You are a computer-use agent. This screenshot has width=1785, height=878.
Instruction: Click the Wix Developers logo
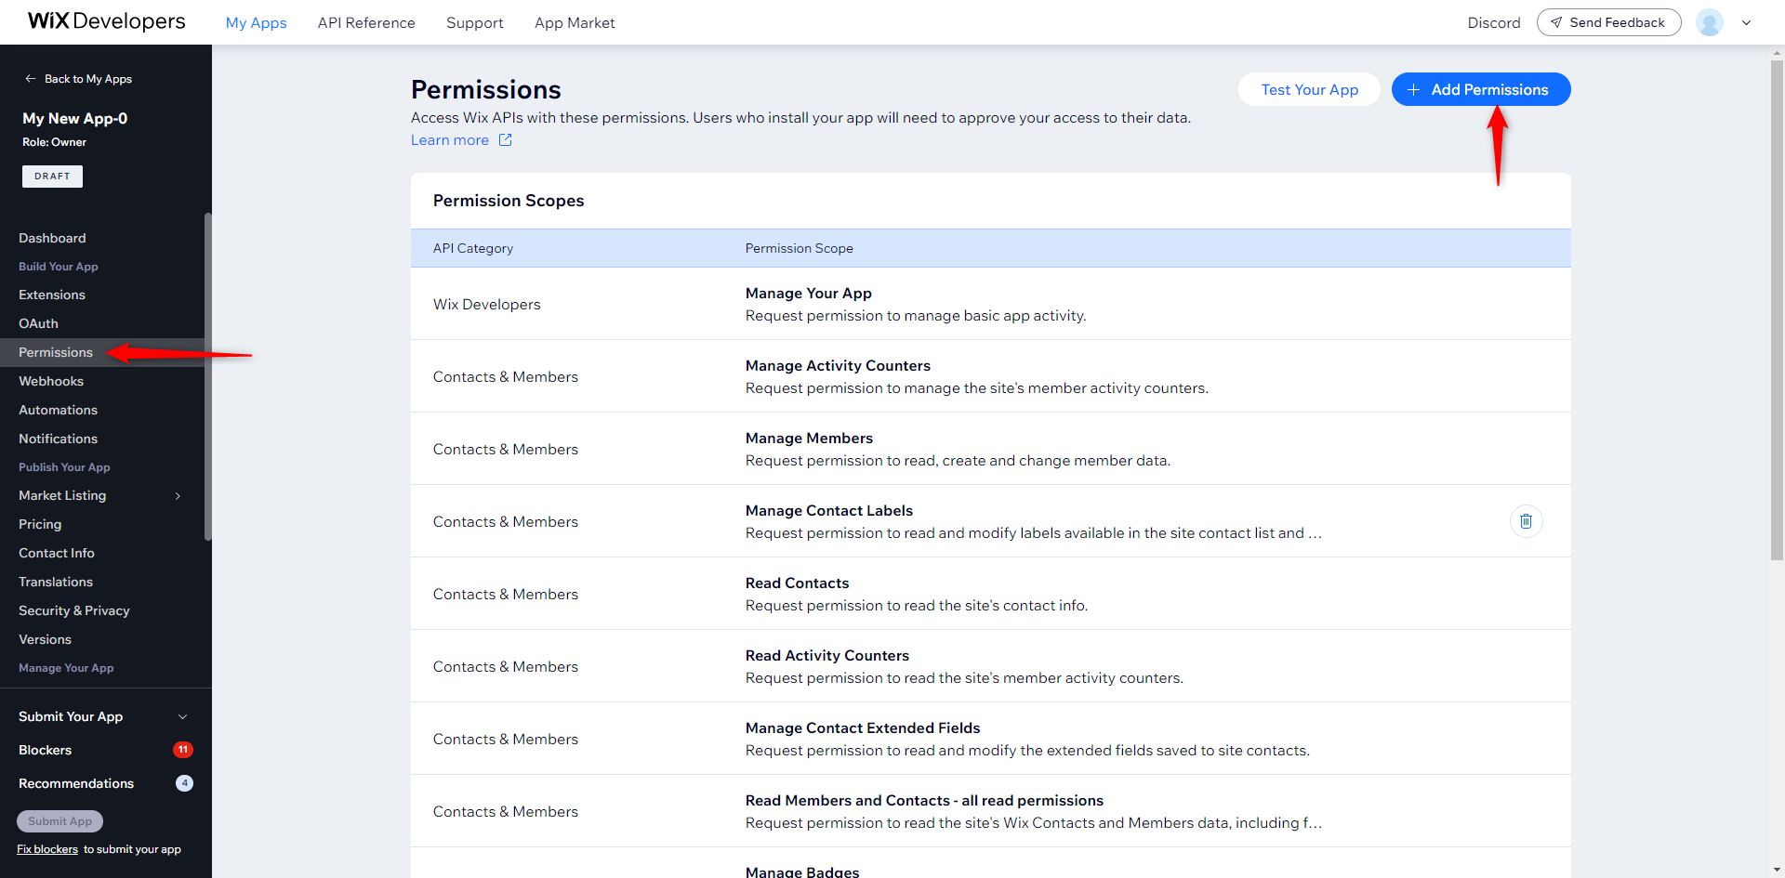click(106, 21)
